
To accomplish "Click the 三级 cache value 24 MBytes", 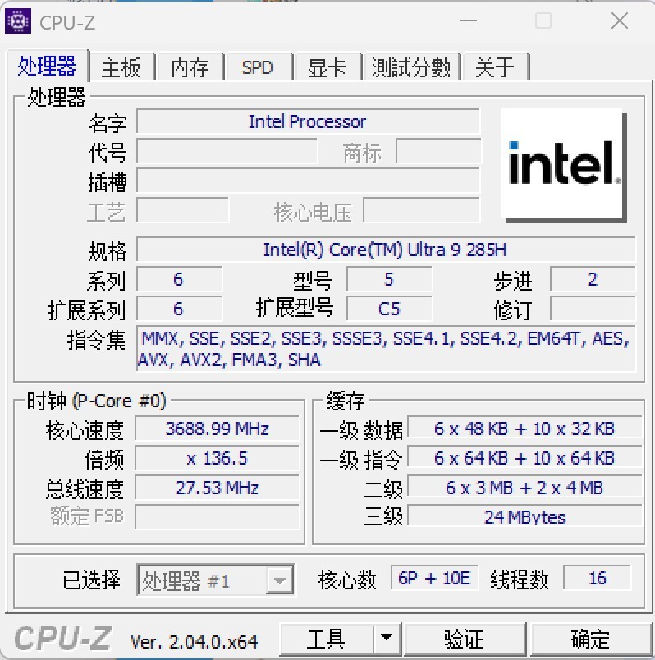I will point(525,517).
